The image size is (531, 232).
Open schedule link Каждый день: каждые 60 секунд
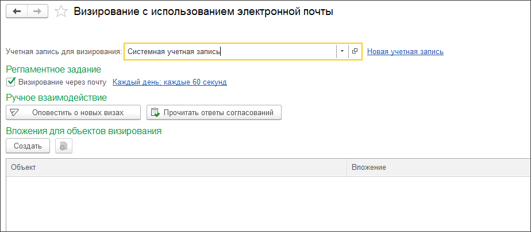point(170,82)
